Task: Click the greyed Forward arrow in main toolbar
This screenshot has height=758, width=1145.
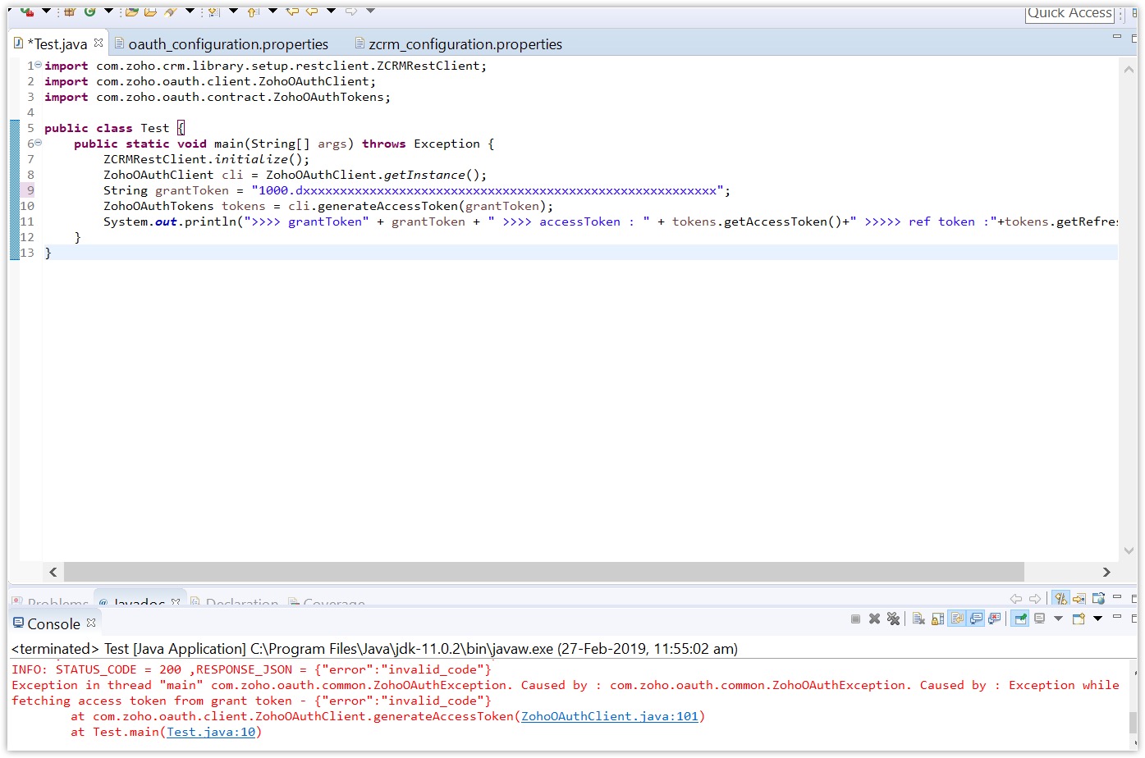Action: (x=351, y=11)
